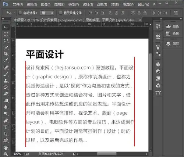Select the Custom Shape tool

(x=6, y=140)
